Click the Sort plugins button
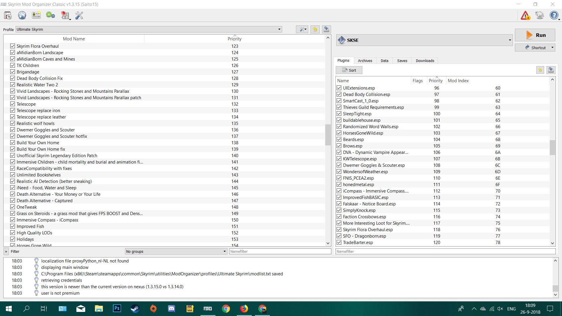 click(x=349, y=70)
